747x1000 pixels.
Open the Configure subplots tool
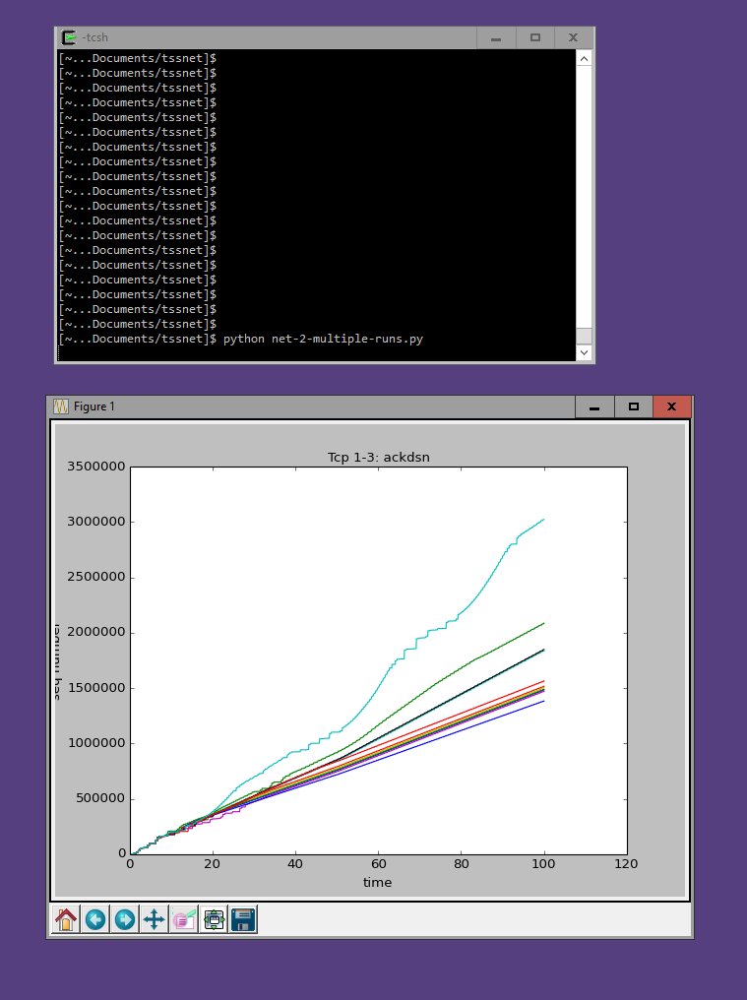tap(214, 919)
